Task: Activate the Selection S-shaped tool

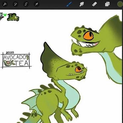Action: (26, 4)
